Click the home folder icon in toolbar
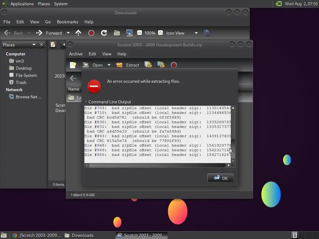Viewport: 319px width, 239px height. pos(117,33)
